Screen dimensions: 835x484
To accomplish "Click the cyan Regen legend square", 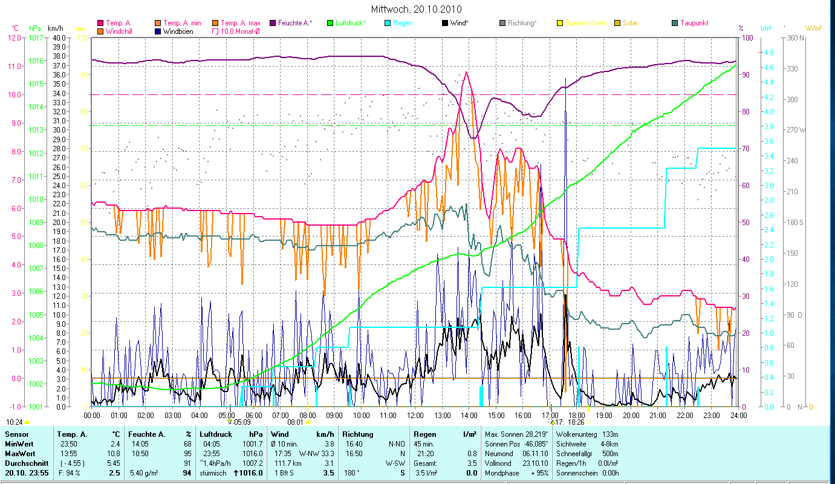I will (x=388, y=23).
